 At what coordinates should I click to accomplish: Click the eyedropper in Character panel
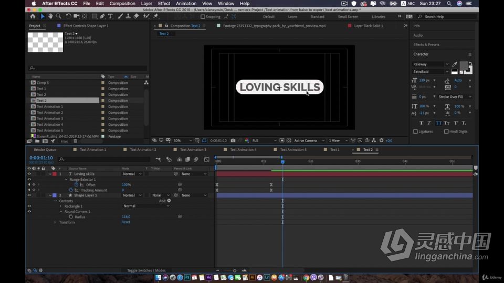[455, 64]
